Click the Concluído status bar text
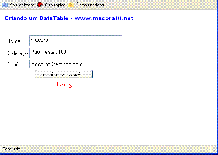The image size is (218, 155). pyautogui.click(x=11, y=149)
